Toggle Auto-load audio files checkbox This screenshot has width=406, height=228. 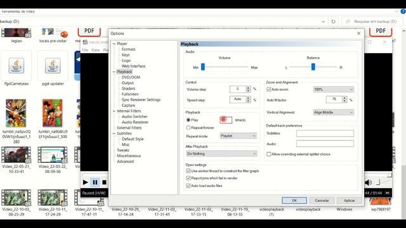coord(188,186)
